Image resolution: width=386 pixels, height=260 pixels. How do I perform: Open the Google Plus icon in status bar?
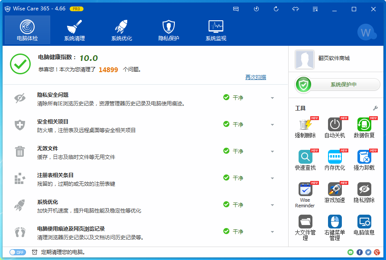377,252
